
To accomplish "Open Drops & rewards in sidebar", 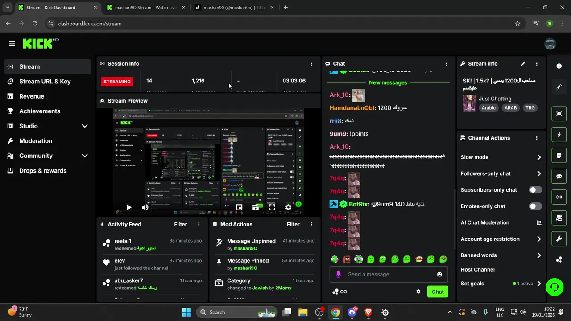I will tap(48, 171).
